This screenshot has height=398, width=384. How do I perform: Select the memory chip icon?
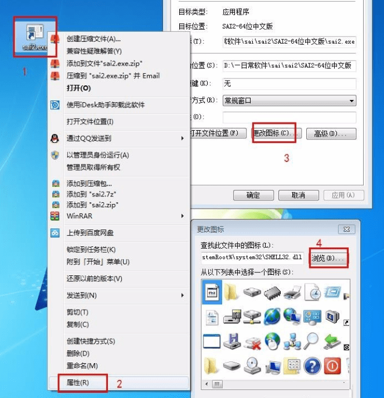(272, 293)
